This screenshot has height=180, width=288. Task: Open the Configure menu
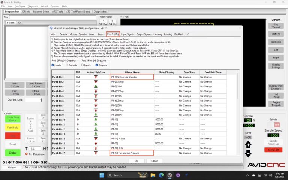(20, 6)
